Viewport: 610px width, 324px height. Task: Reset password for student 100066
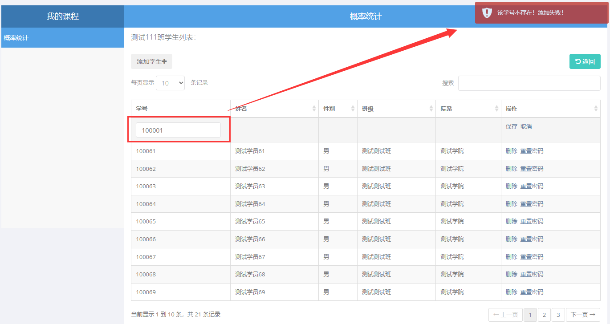532,239
